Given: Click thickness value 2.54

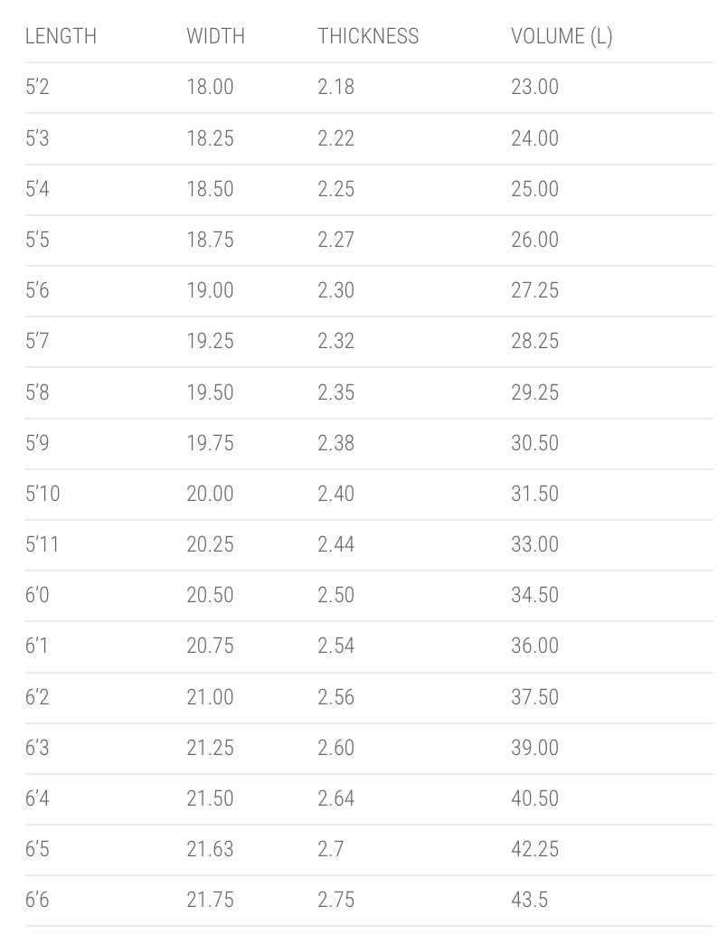Looking at the screenshot, I should 335,646.
